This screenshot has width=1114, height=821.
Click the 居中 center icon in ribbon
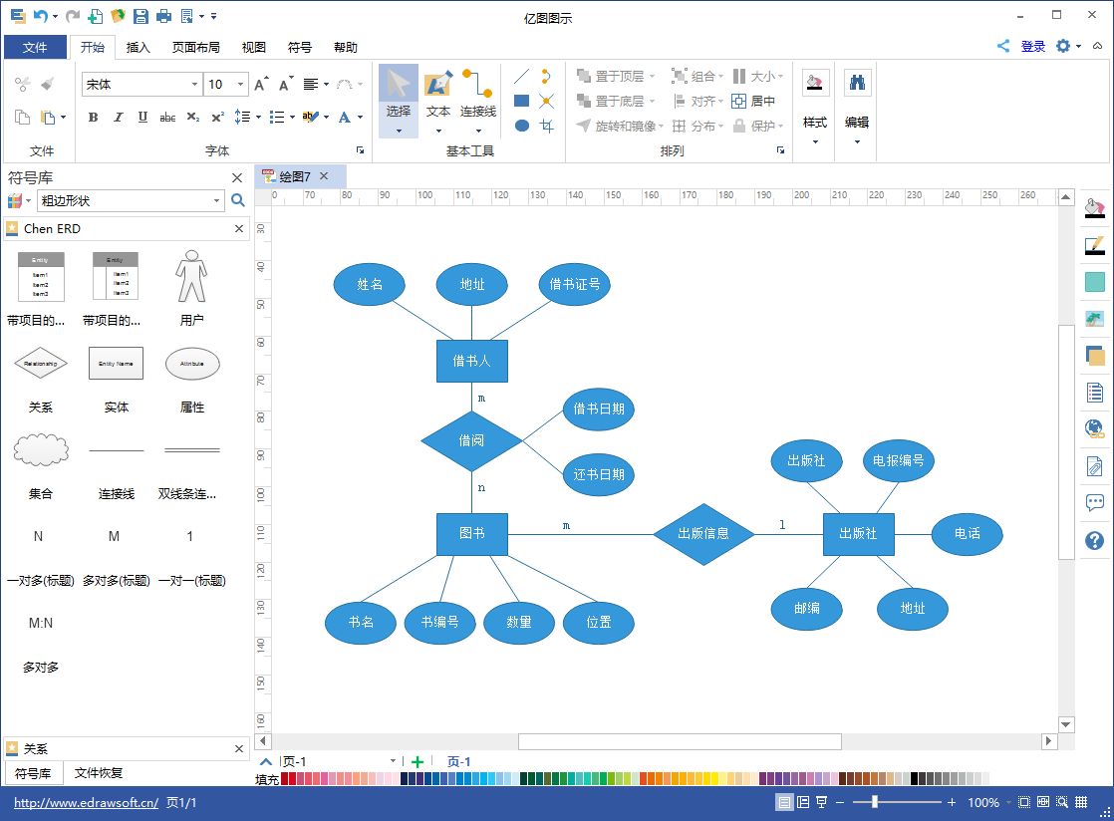753,101
